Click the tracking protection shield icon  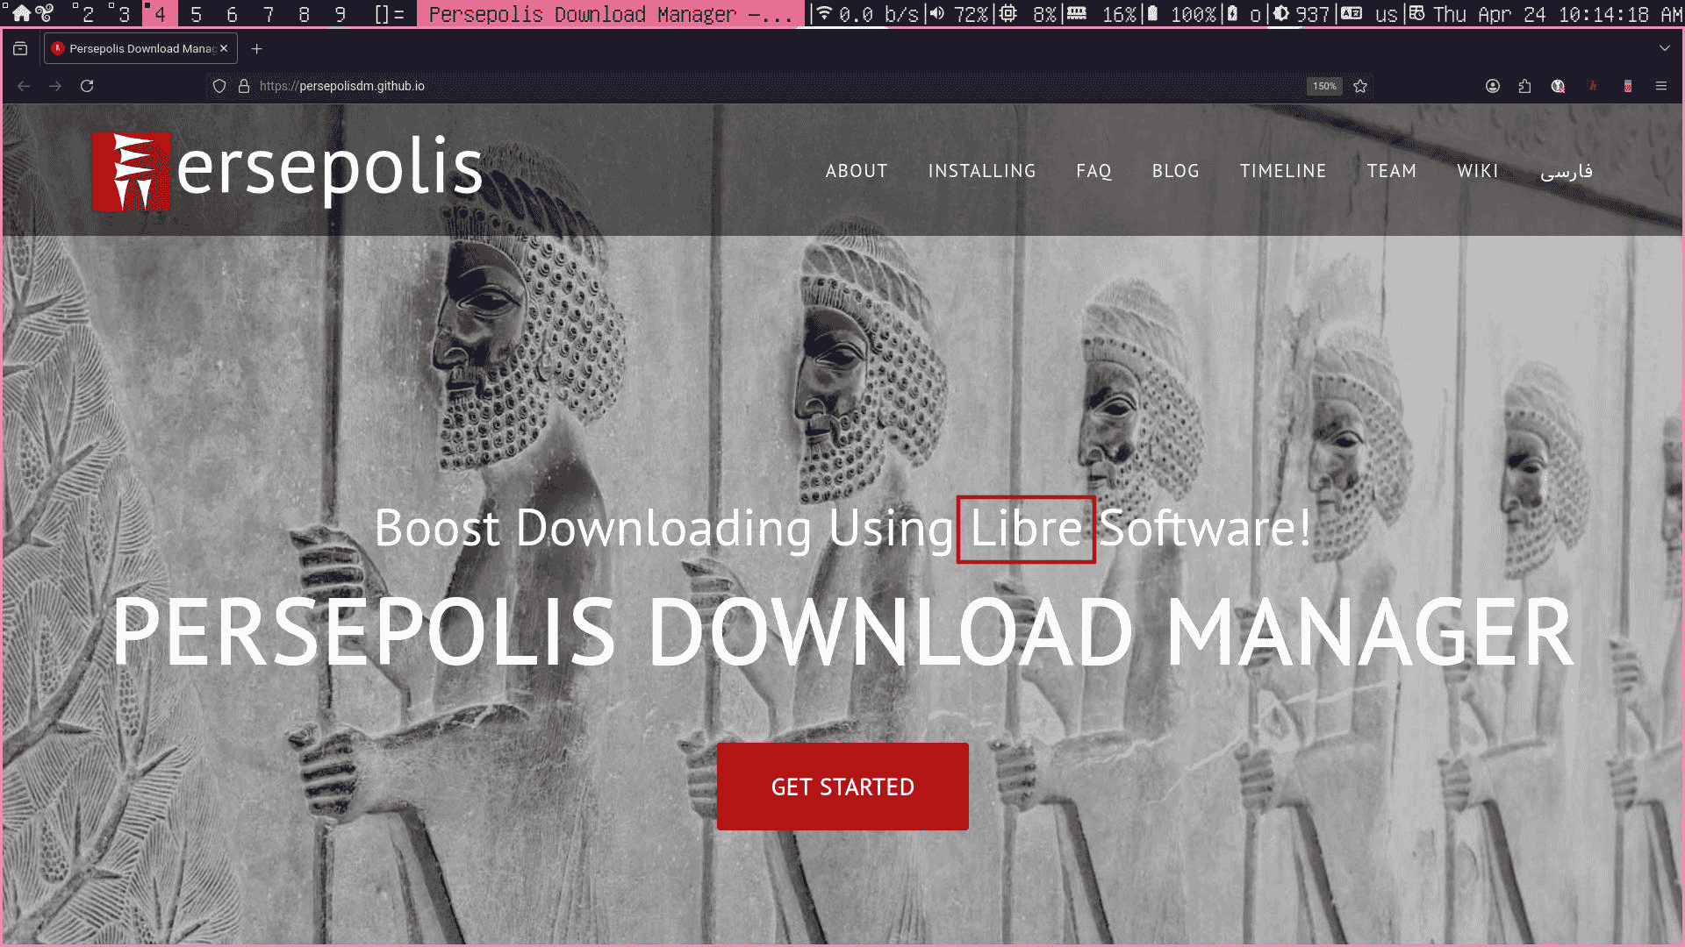coord(219,86)
